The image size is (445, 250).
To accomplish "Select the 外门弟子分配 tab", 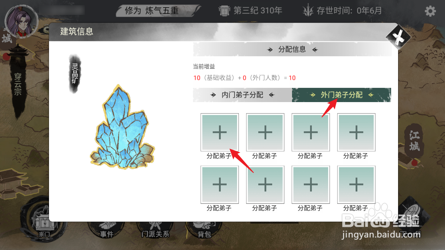I will (341, 95).
